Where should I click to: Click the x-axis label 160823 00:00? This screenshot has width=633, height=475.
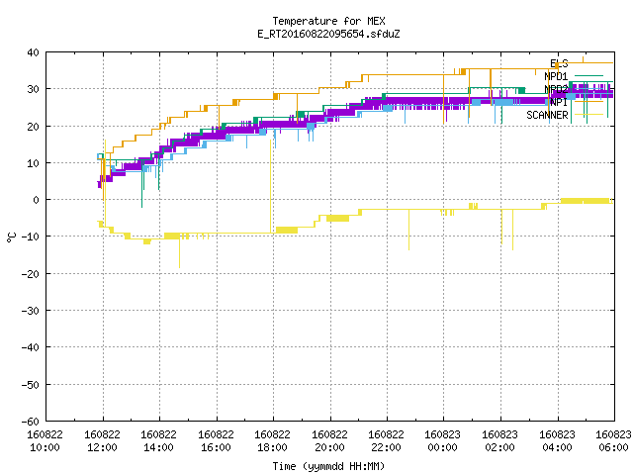tap(443, 441)
